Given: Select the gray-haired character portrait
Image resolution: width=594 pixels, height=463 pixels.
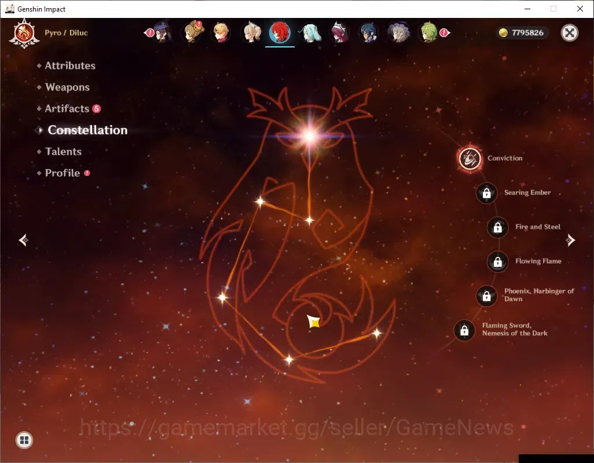Looking at the screenshot, I should (x=398, y=32).
